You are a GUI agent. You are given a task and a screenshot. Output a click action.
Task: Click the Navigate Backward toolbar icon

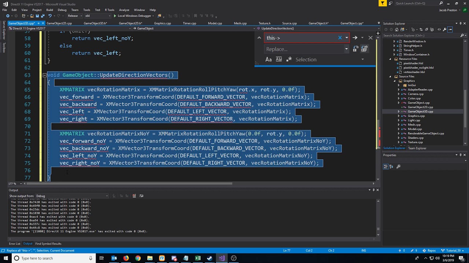coord(8,16)
